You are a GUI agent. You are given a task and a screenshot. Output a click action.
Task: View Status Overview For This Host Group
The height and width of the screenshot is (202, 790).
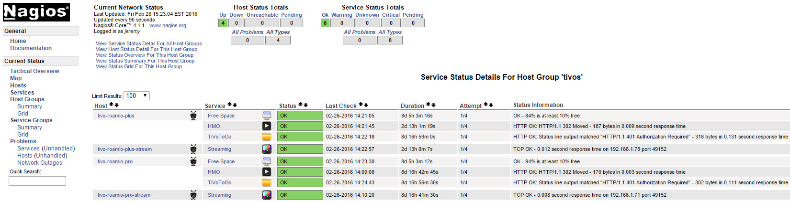(x=145, y=55)
